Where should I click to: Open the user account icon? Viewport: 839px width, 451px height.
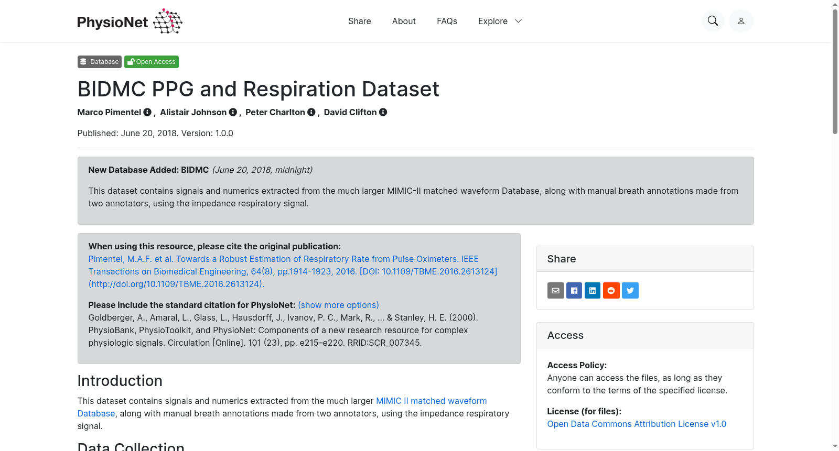(741, 21)
